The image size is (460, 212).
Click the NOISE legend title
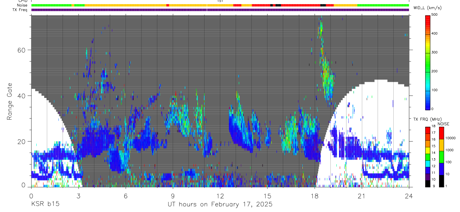(443, 124)
